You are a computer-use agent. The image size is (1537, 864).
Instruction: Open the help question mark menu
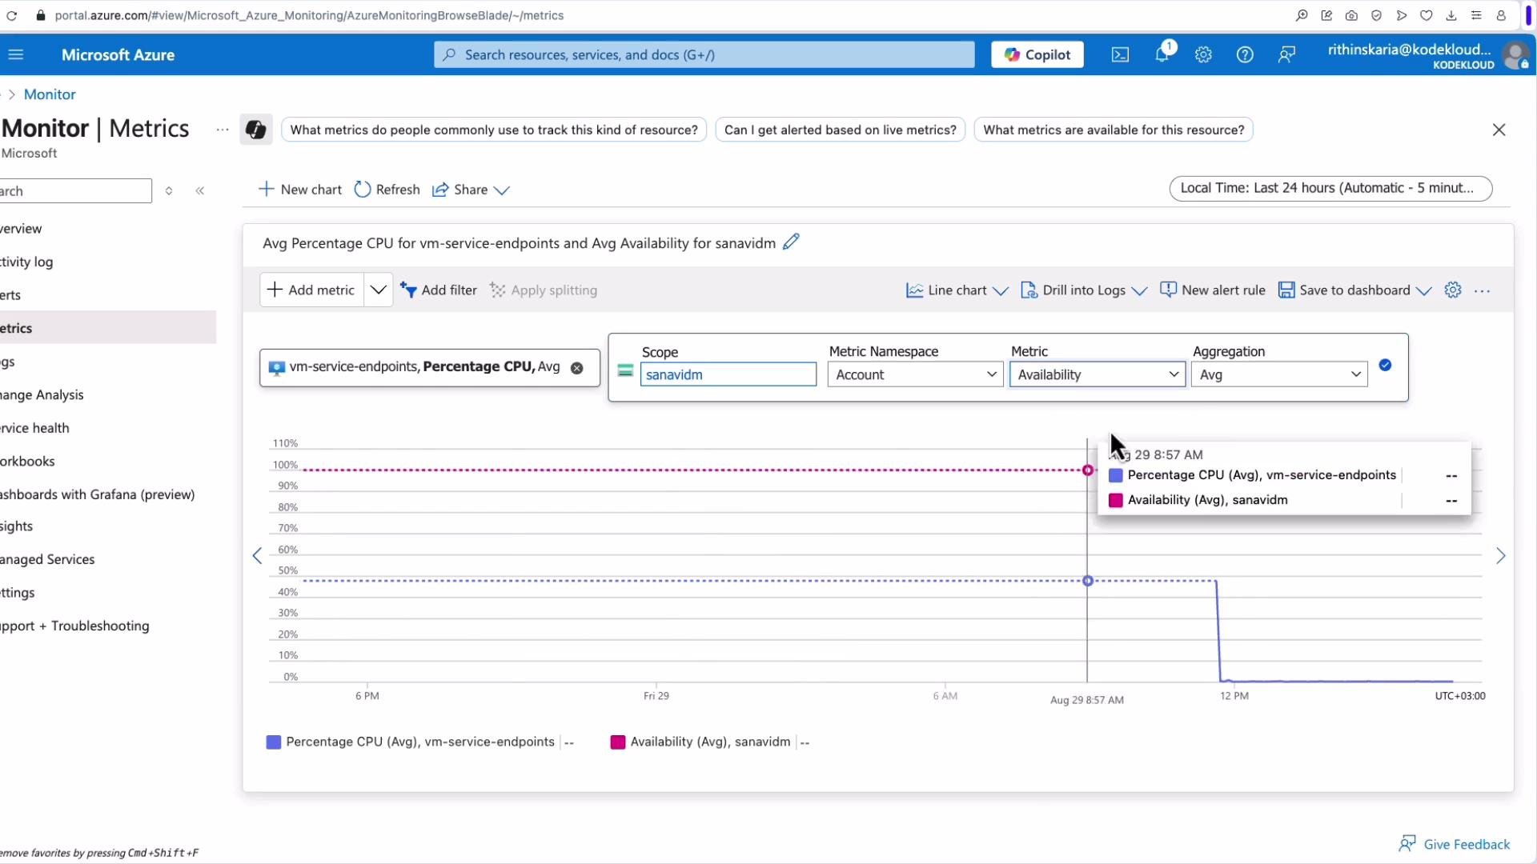[x=1245, y=54]
